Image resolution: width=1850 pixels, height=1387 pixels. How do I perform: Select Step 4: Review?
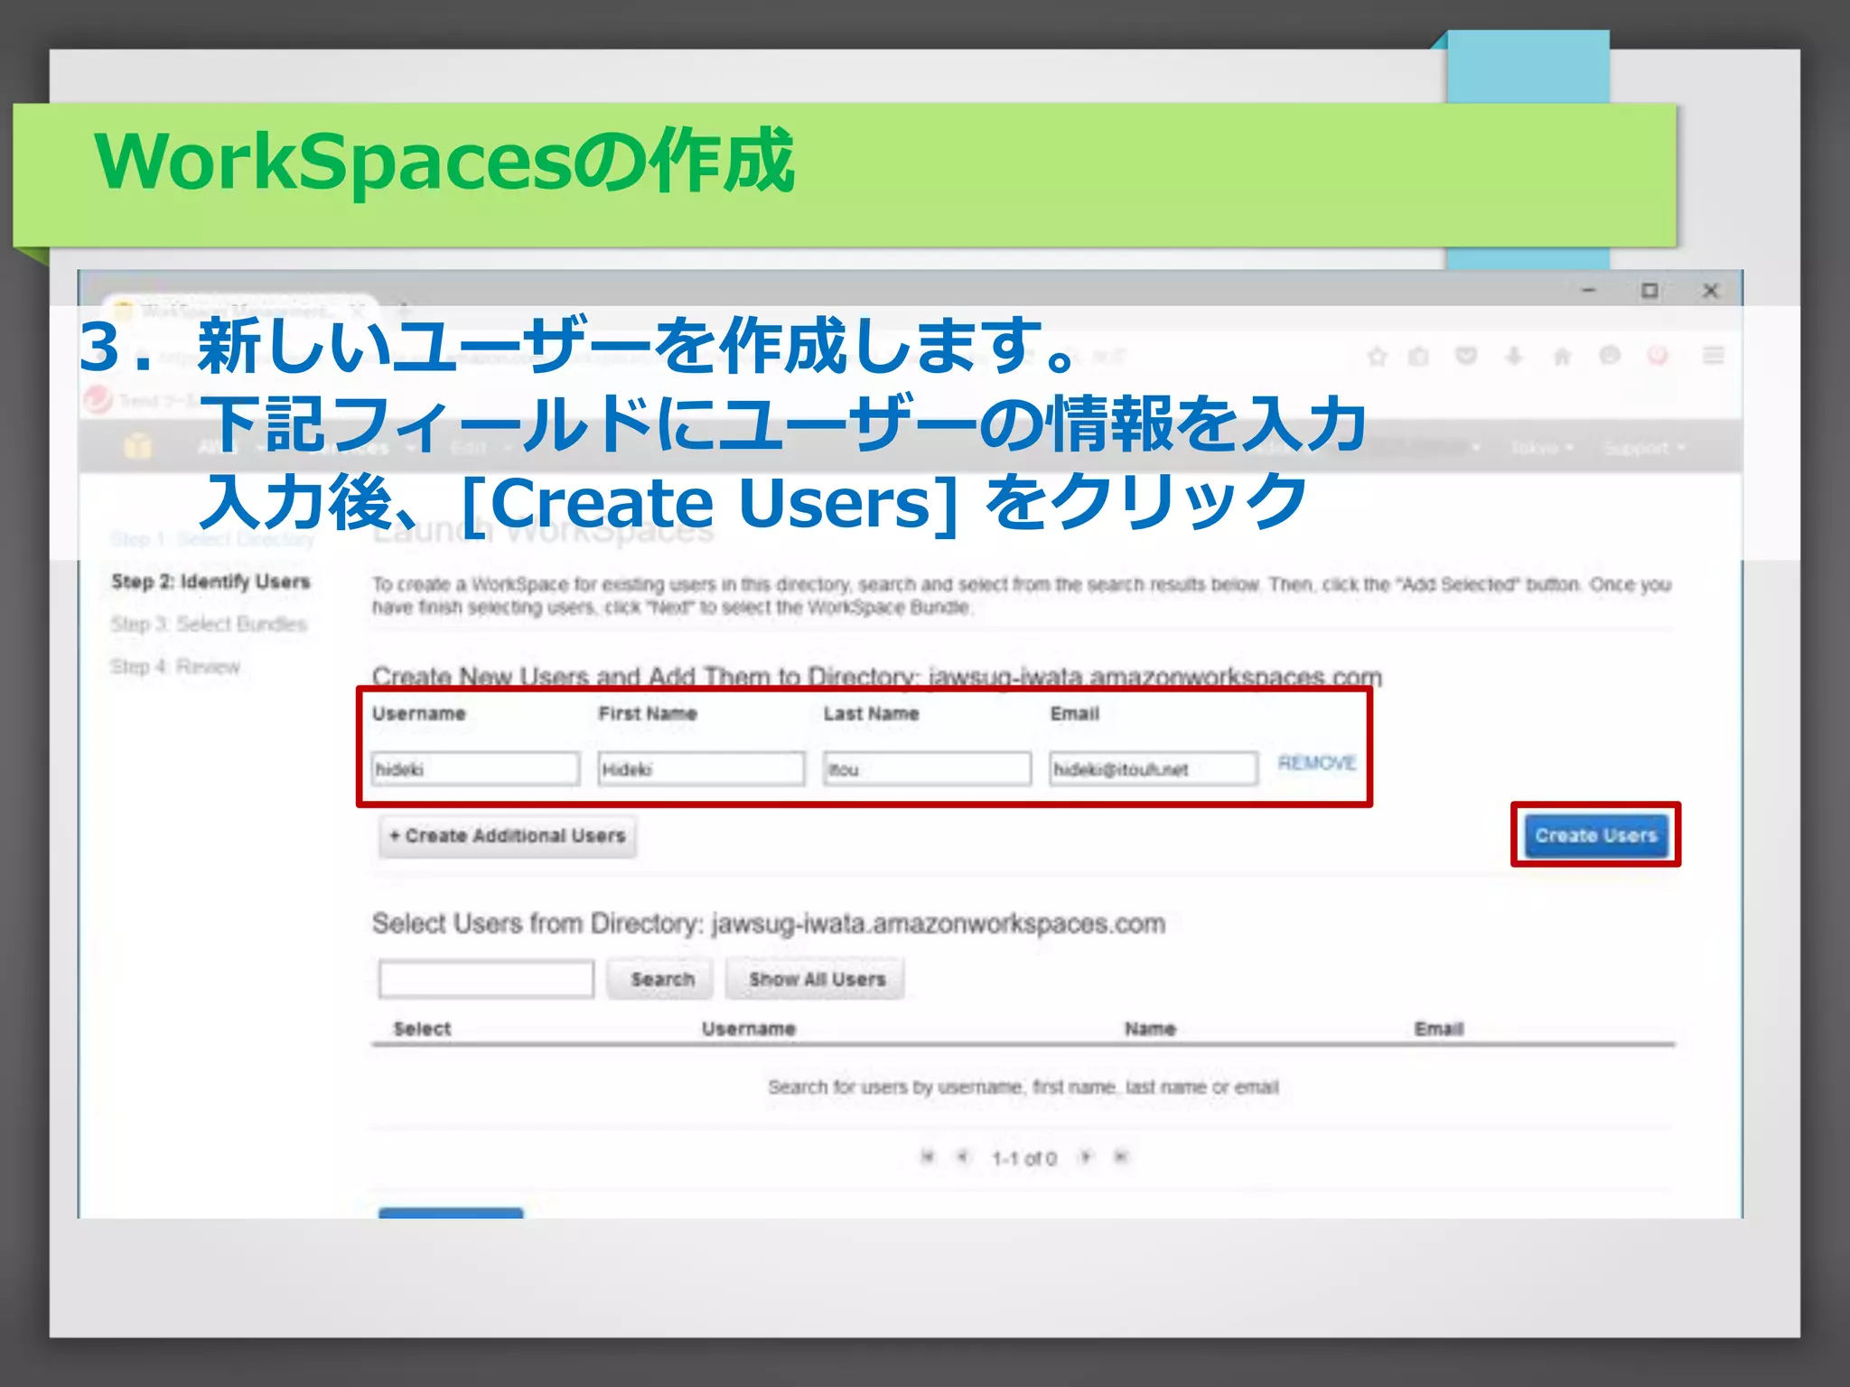click(x=175, y=666)
